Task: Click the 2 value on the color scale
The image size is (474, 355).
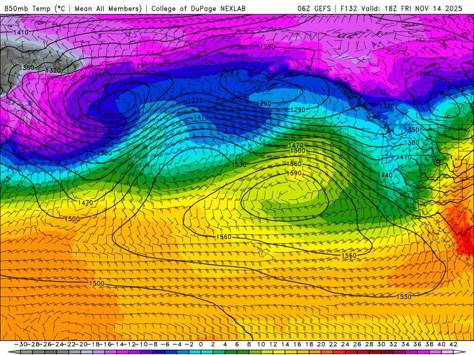Action: point(213,344)
